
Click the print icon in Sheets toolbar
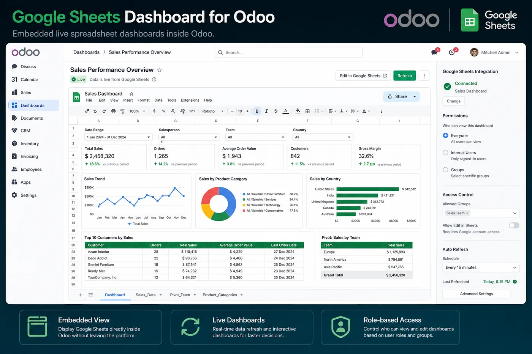[113, 111]
